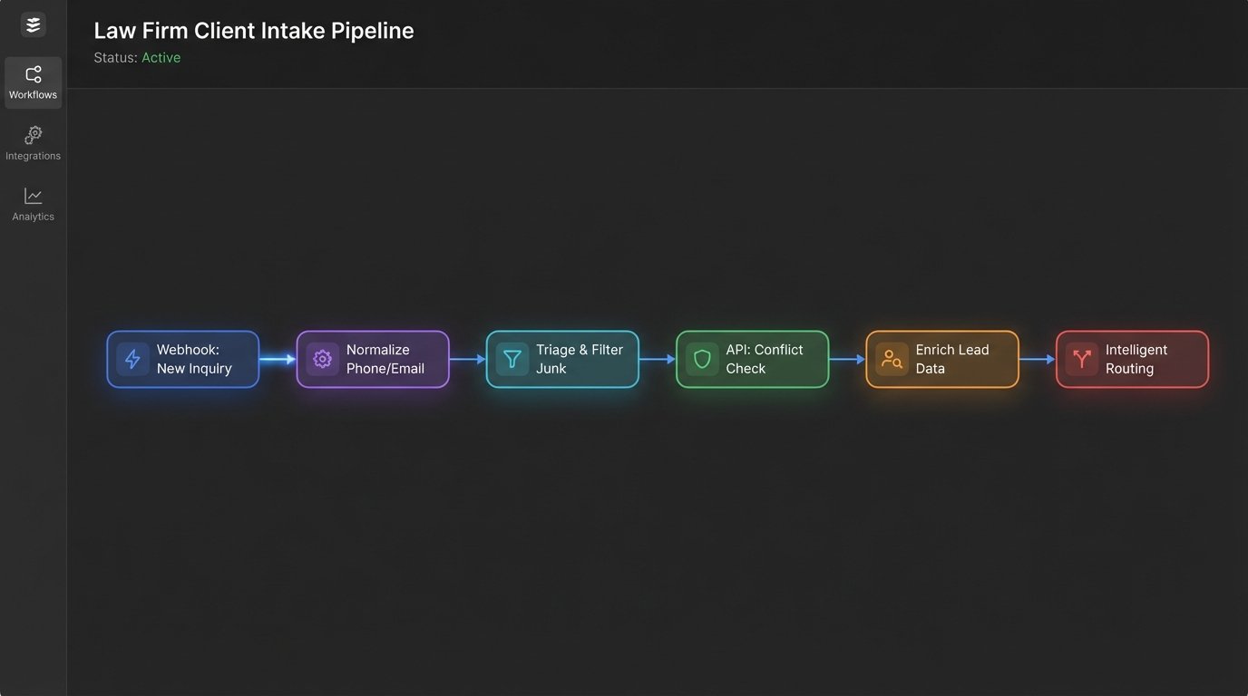Select the Normalize Phone/Email node
The image size is (1248, 696).
pos(373,359)
